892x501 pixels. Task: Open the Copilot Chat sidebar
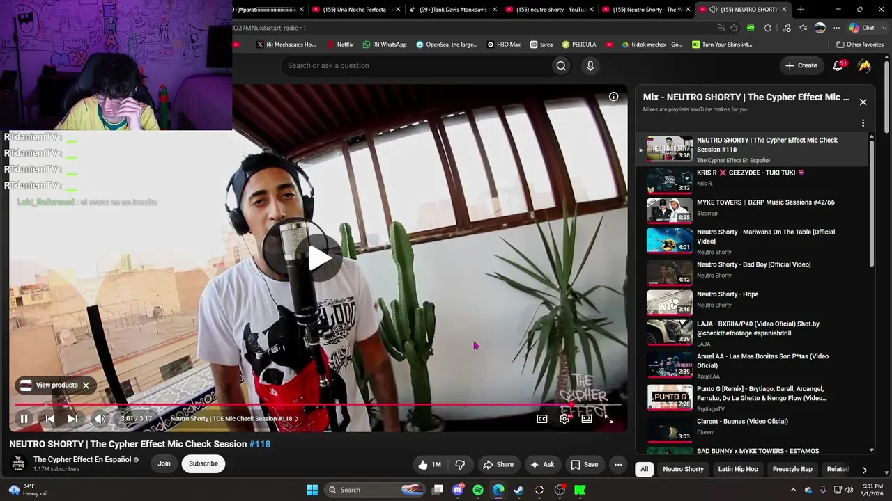click(861, 28)
